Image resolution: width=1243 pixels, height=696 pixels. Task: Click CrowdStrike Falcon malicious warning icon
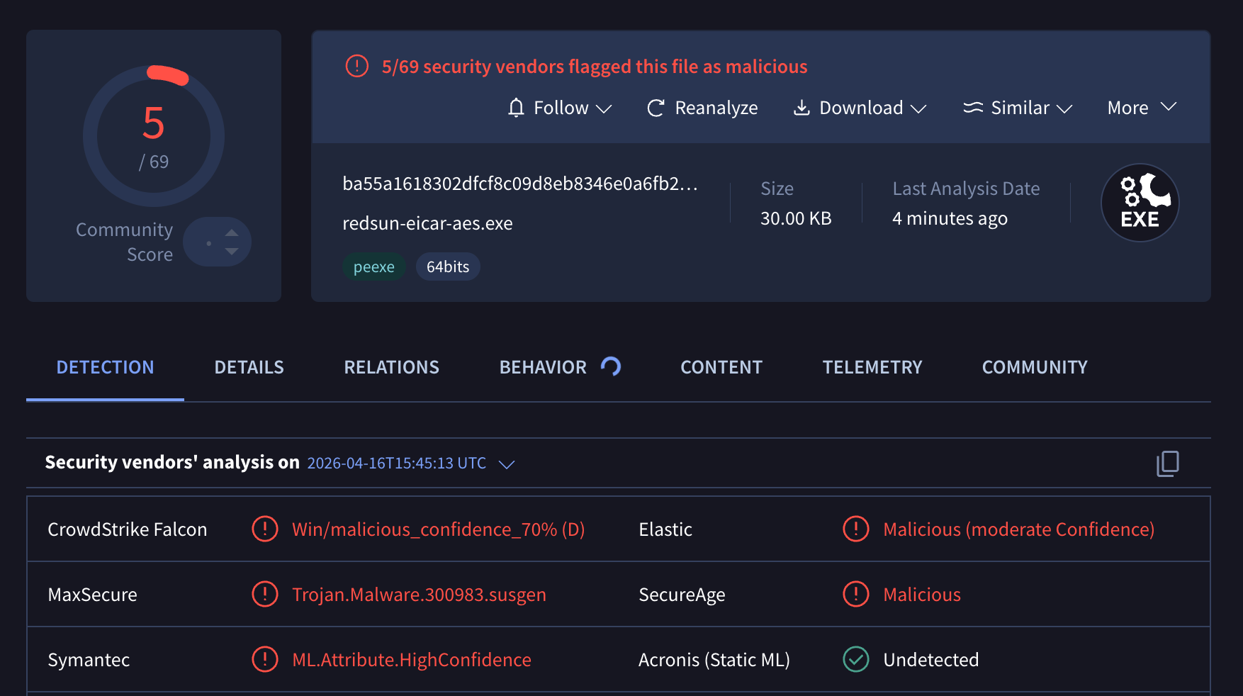[265, 529]
